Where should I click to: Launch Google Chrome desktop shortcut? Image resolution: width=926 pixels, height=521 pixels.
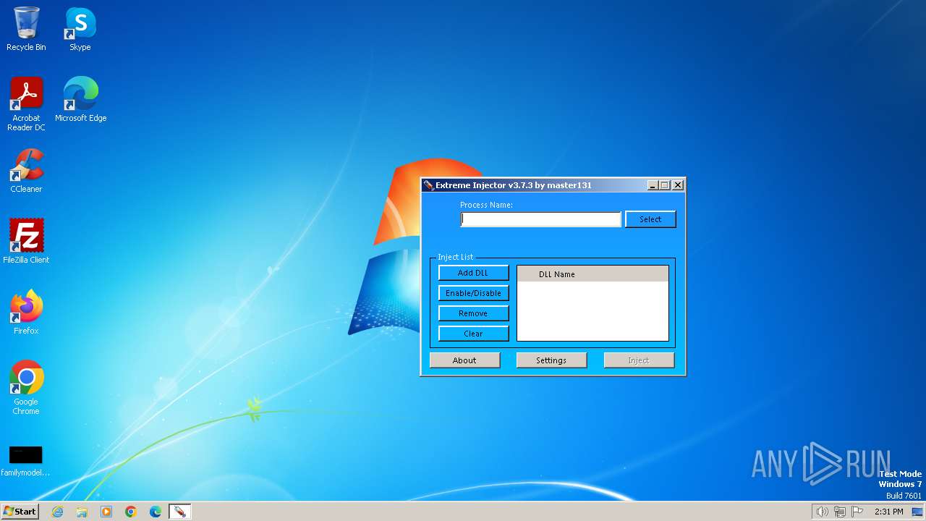tap(26, 387)
